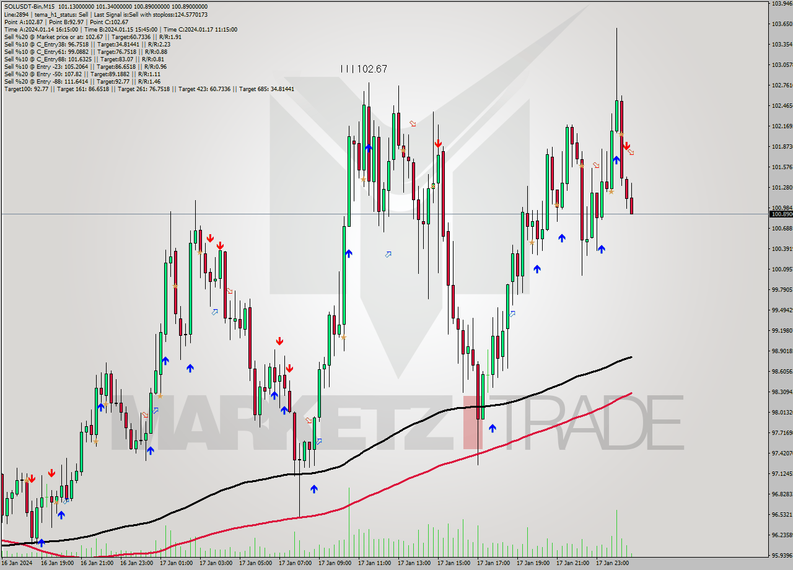This screenshot has height=570, width=793.
Task: Click the 98.9018 price axis label
Action: point(782,351)
